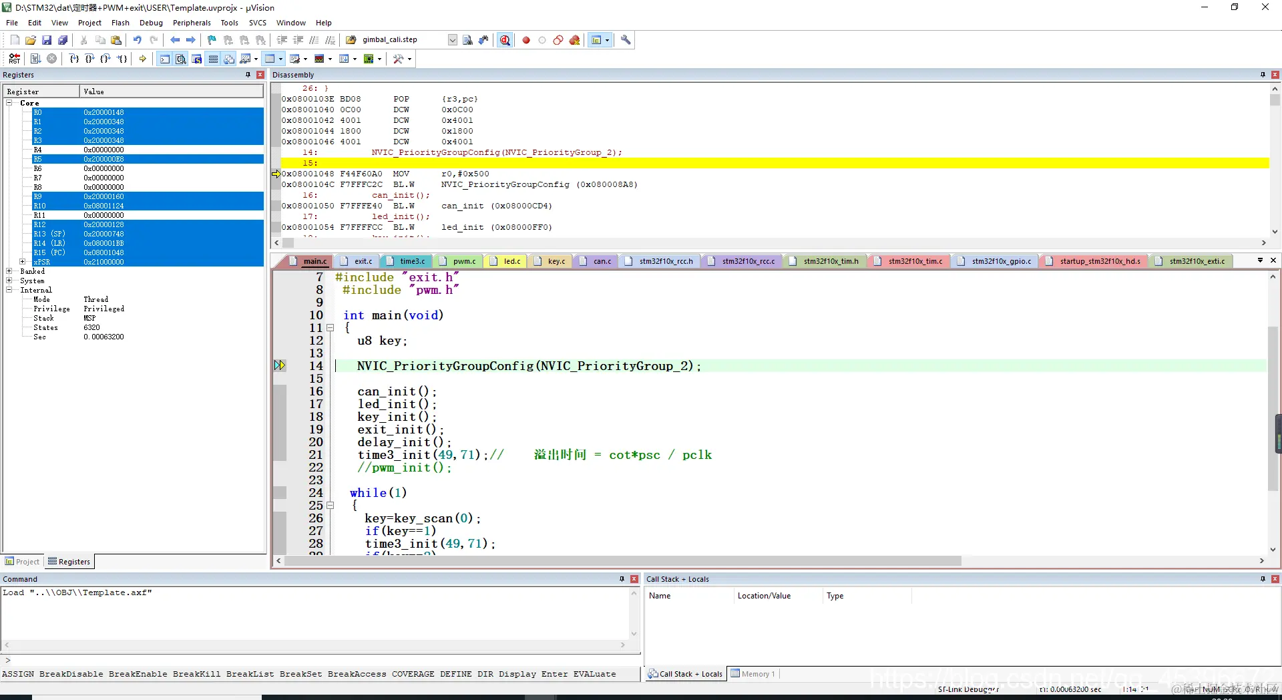Click the Location/Value column header
The height and width of the screenshot is (700, 1282).
click(x=778, y=596)
